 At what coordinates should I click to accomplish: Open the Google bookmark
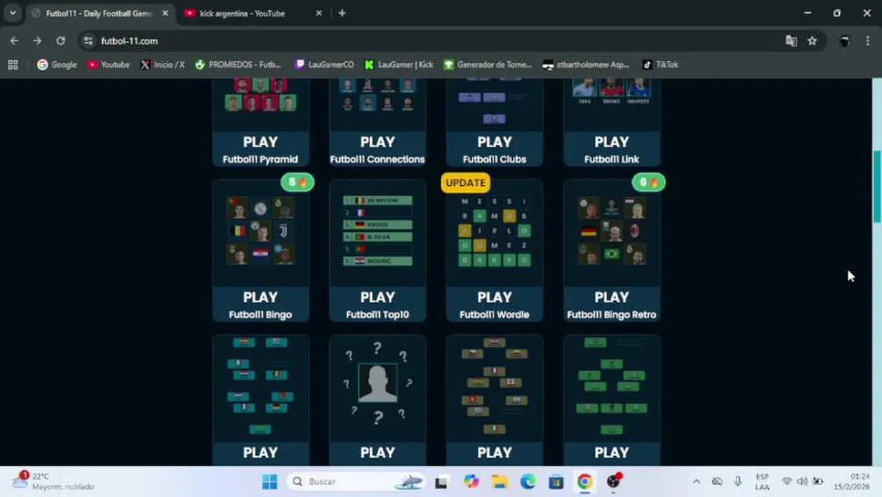tap(57, 65)
